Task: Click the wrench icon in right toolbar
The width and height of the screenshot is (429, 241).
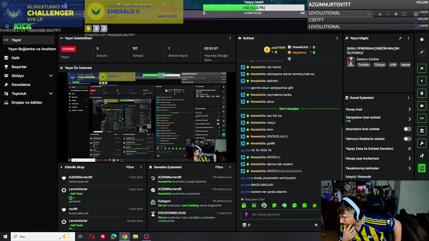Action: click(422, 143)
